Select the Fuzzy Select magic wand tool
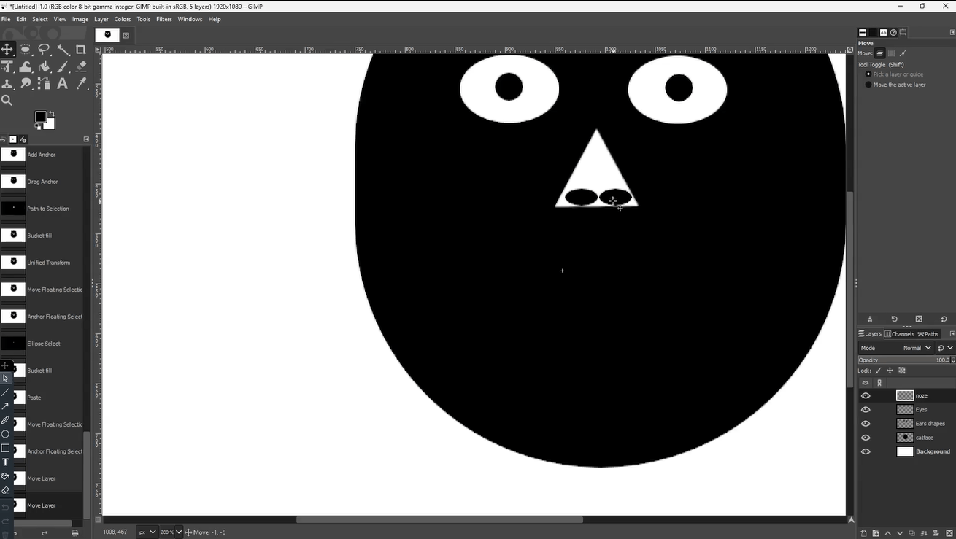 (x=63, y=50)
